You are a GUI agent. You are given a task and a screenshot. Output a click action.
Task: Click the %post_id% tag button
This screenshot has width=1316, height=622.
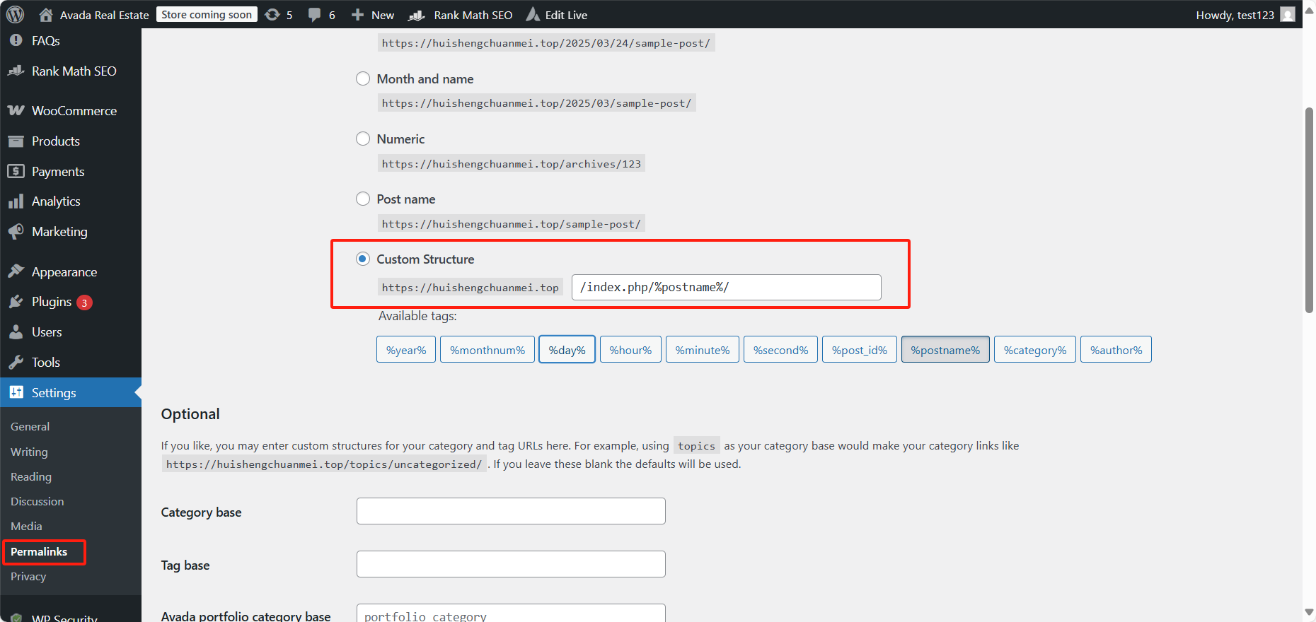click(859, 350)
